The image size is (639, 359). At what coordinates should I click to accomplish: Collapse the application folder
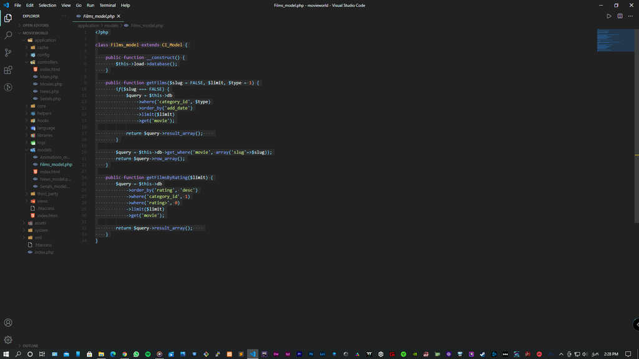[x=45, y=41]
